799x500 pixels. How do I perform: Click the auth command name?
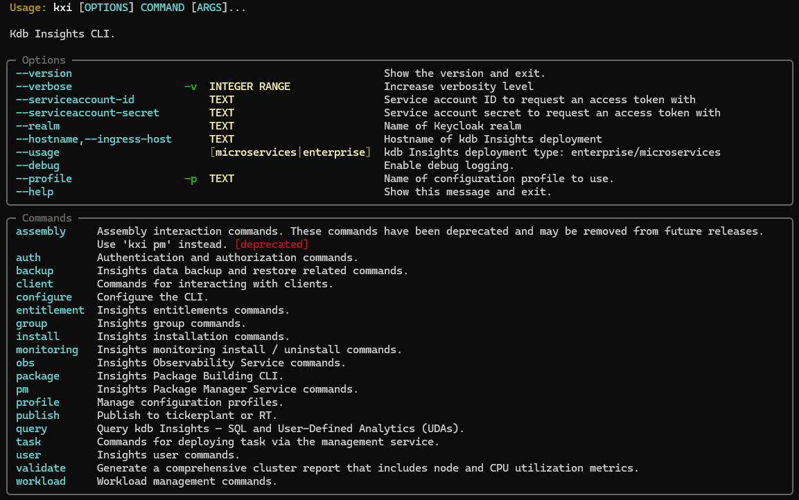click(28, 258)
